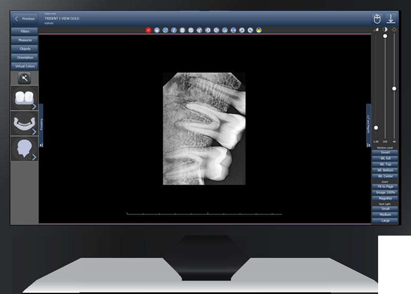Select the Large spot light size
411x294 pixels.
tap(385, 221)
